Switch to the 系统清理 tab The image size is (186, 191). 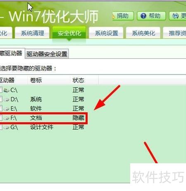point(32,33)
